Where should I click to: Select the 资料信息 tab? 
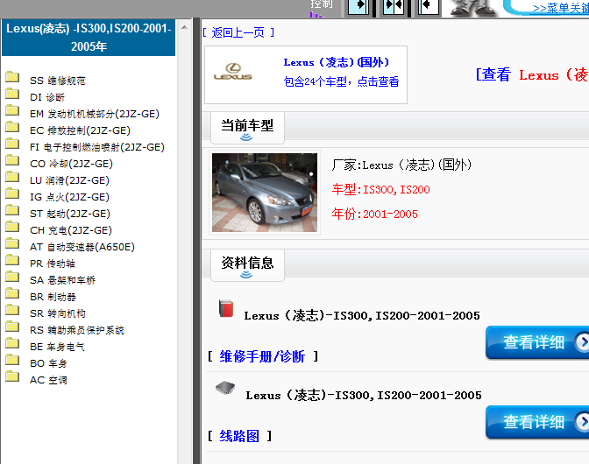coord(247,265)
